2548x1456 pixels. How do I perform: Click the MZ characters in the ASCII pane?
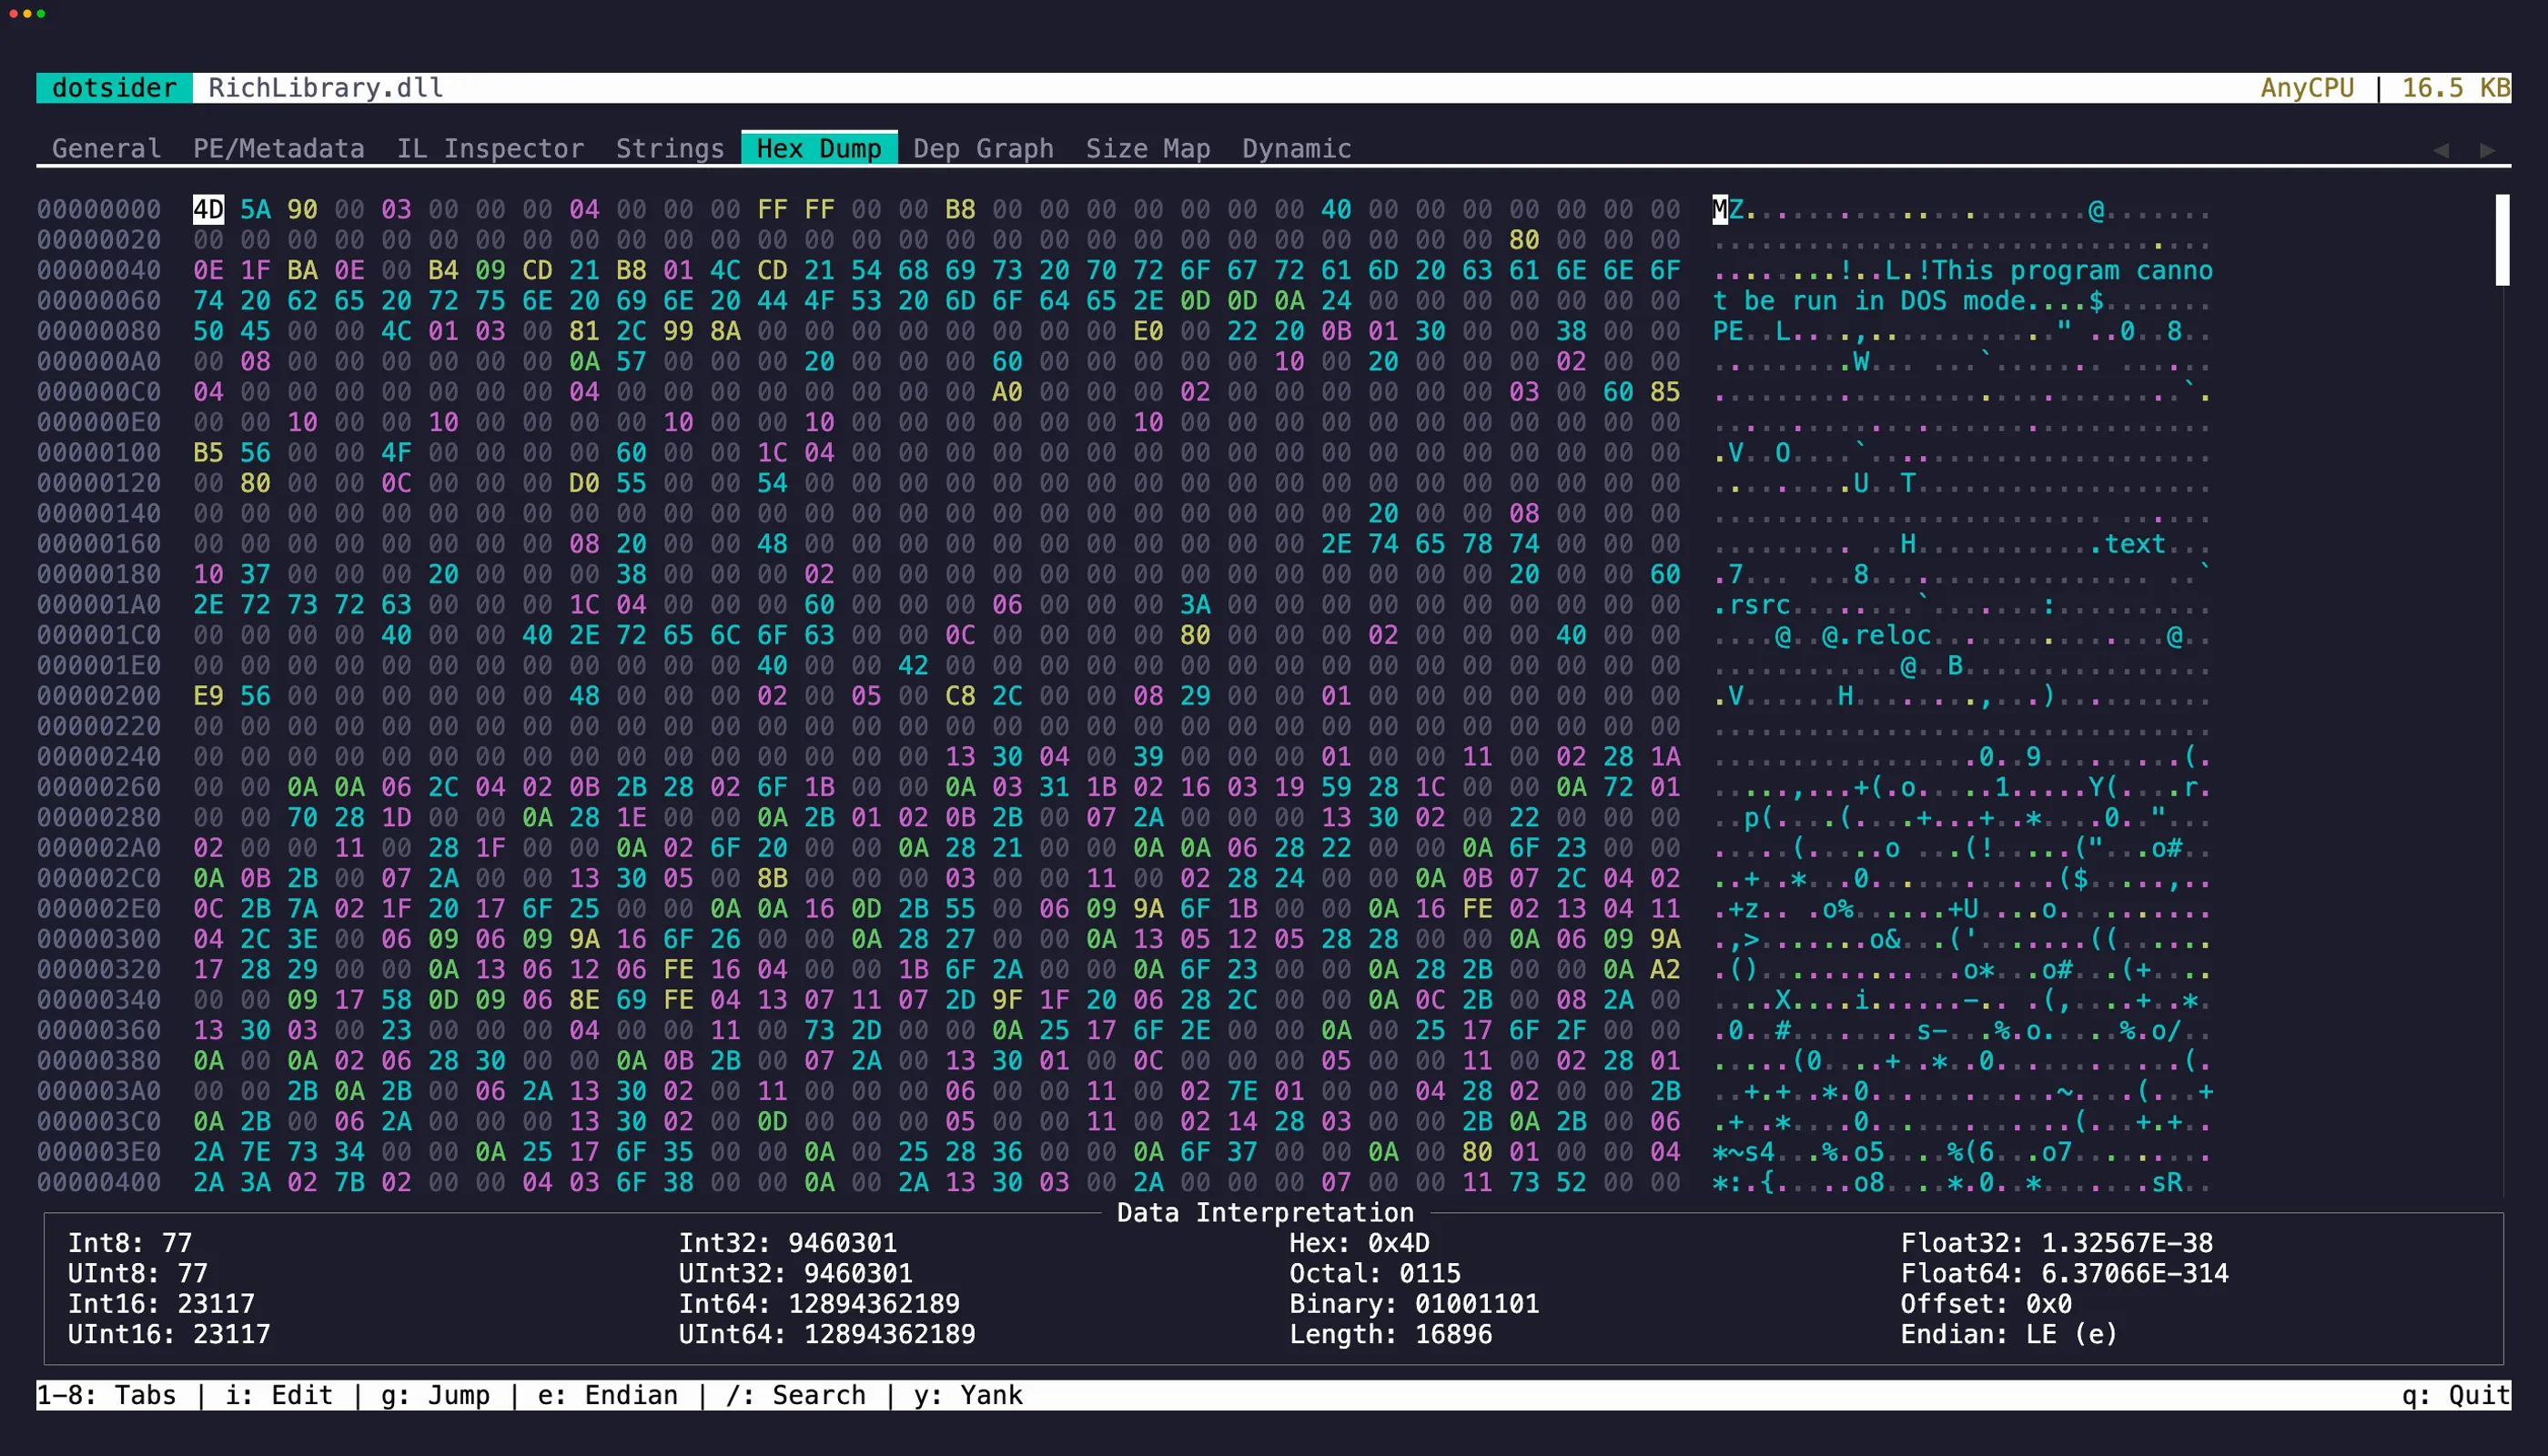(x=1729, y=210)
